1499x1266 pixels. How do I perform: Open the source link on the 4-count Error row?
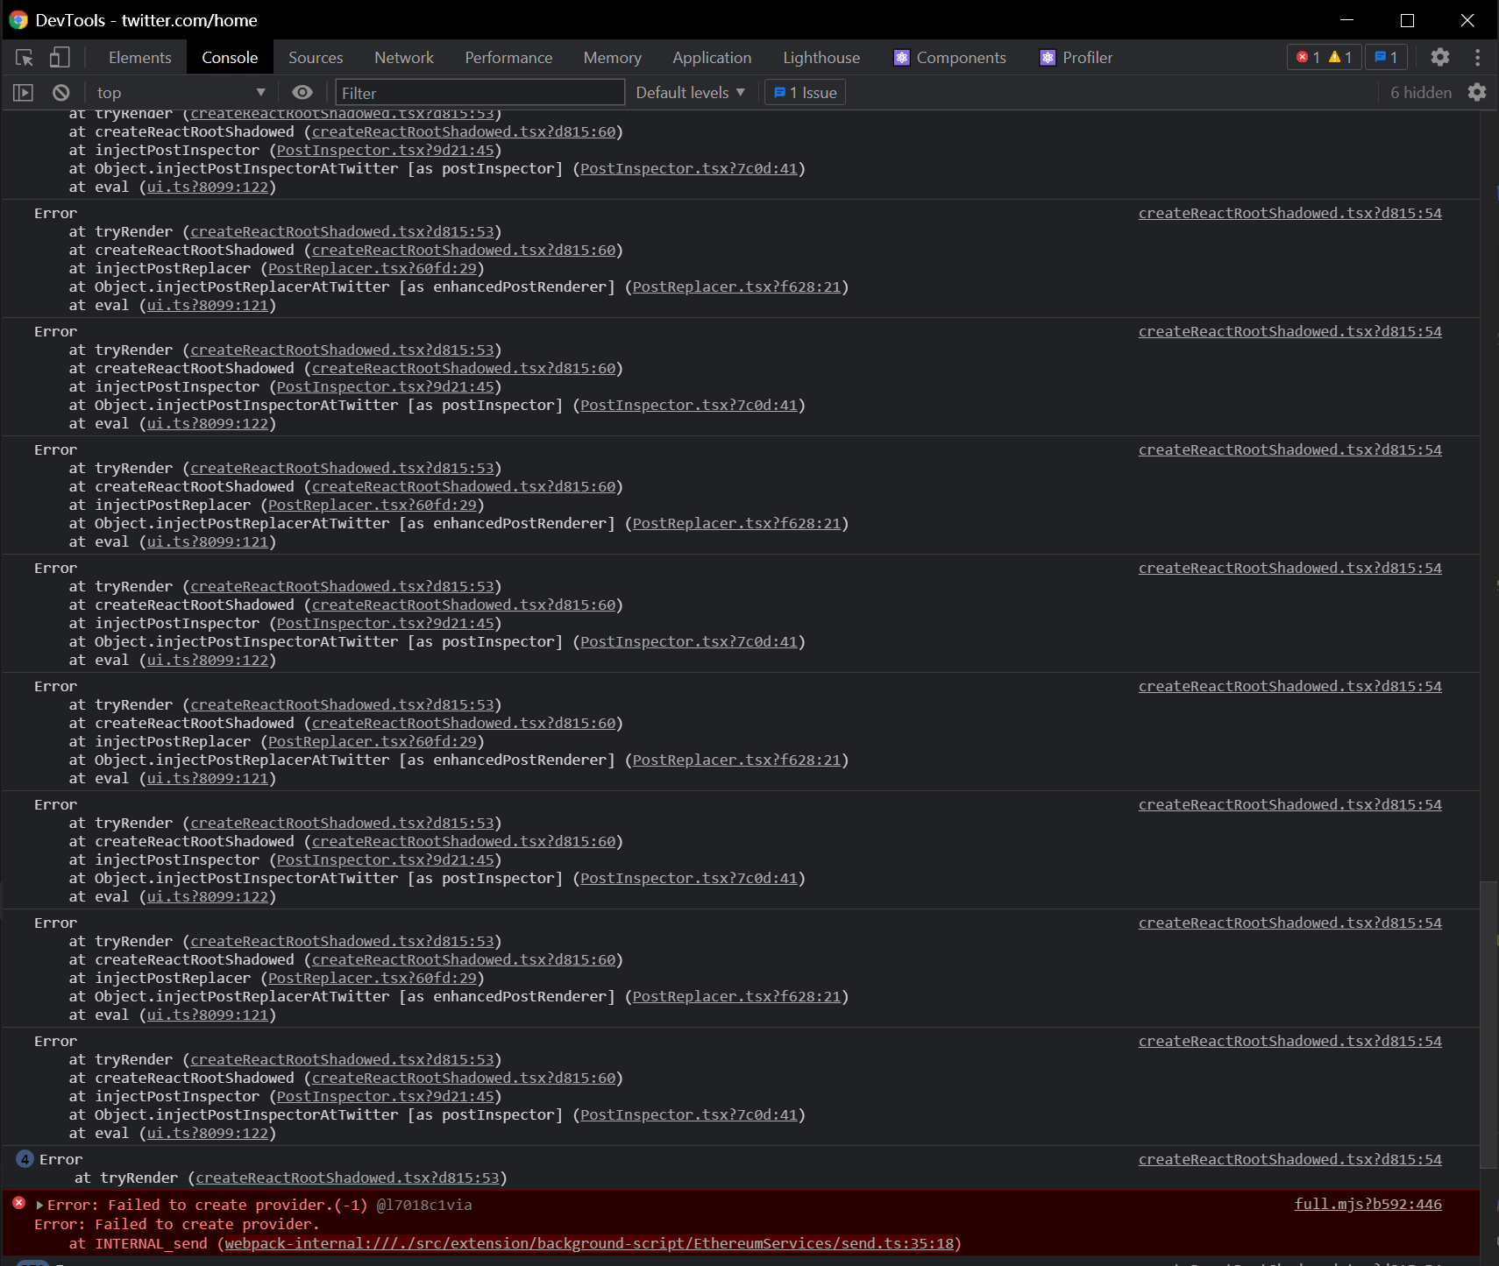click(1289, 1160)
